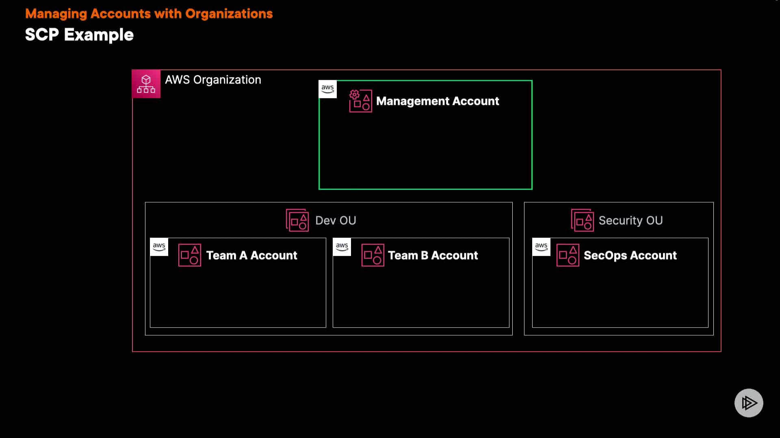Click the Security OU icon
This screenshot has width=780, height=438.
582,220
